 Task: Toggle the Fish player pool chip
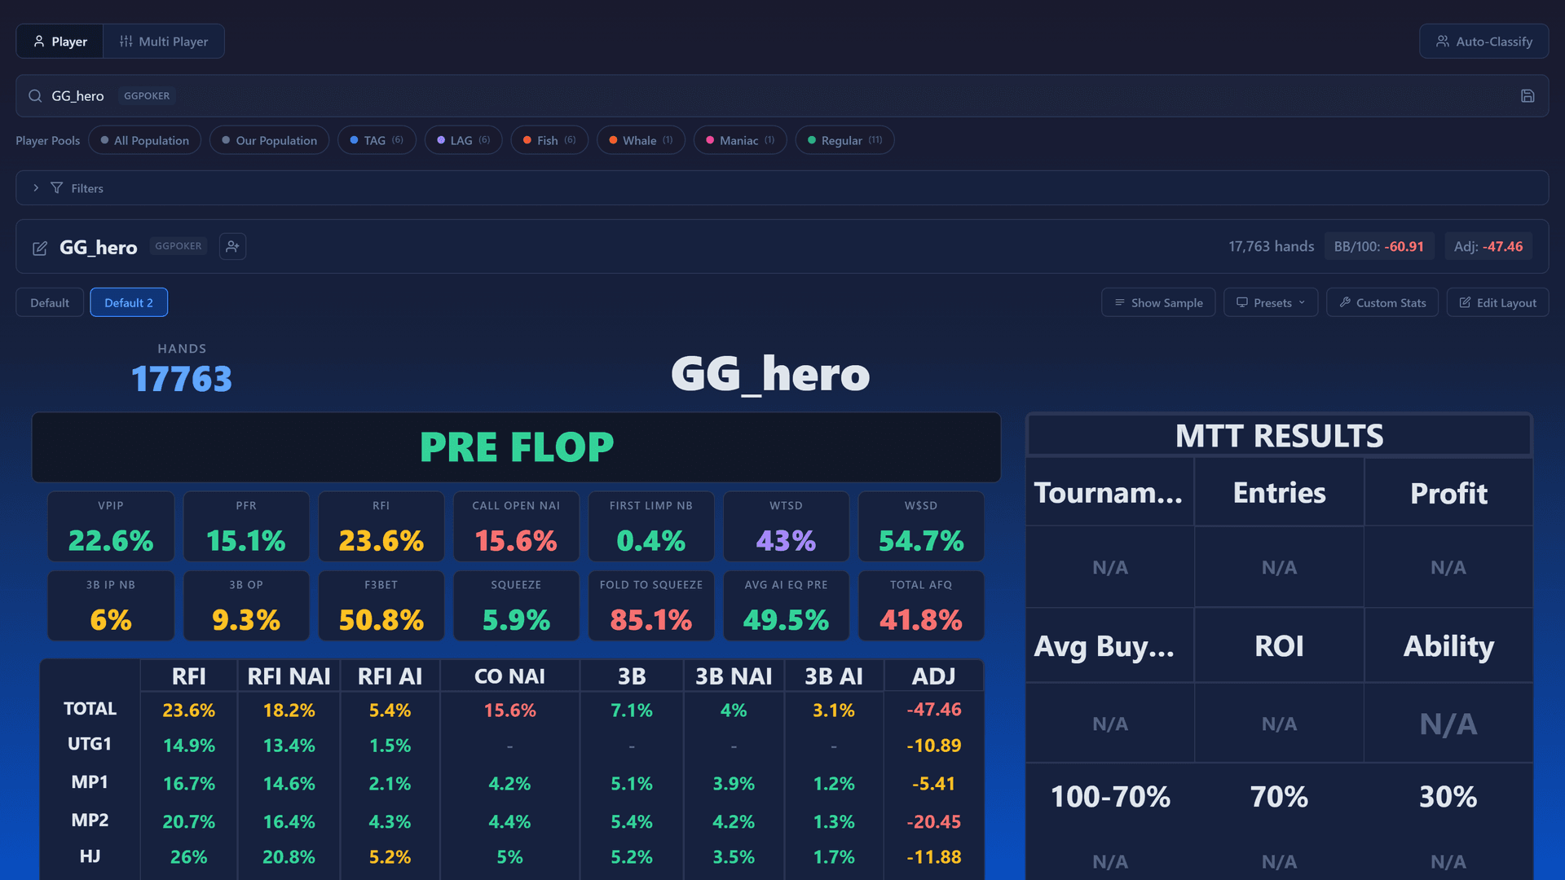[x=549, y=140]
